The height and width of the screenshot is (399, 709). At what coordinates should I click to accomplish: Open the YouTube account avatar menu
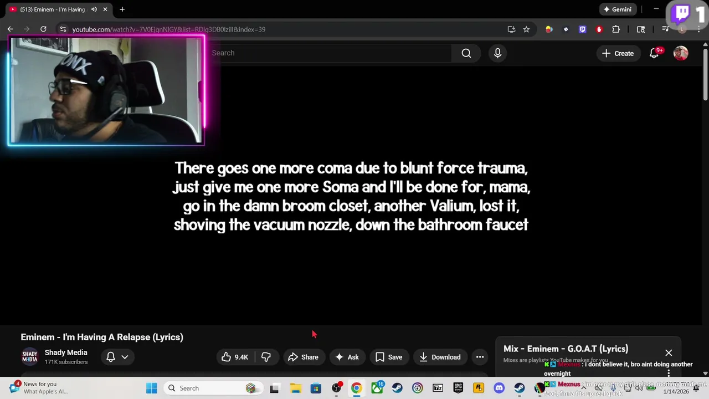tap(681, 53)
